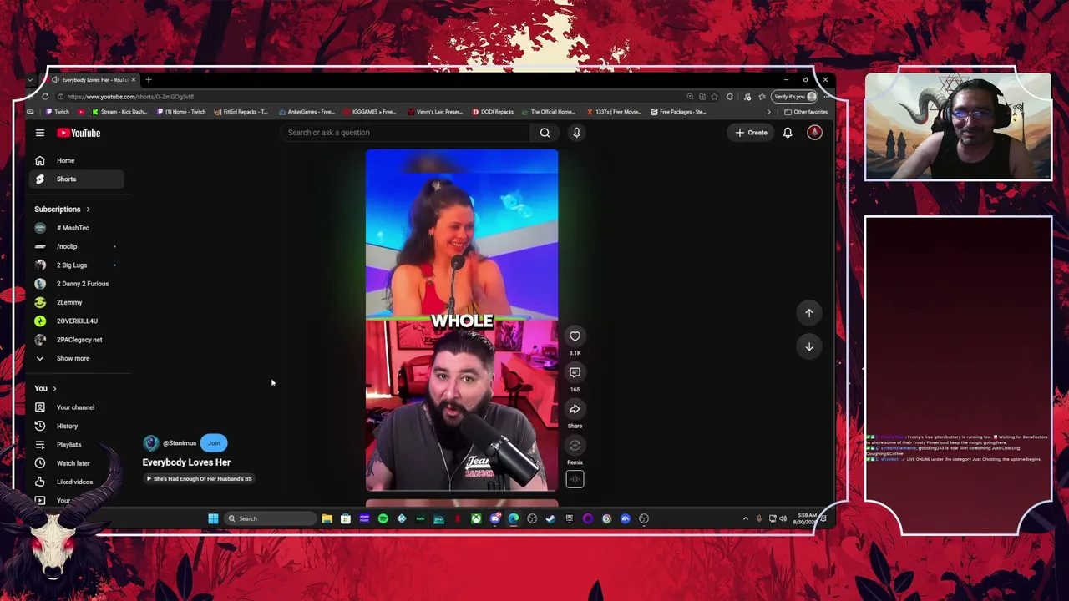
Task: Open the 2 Danny 2 Furious subscription
Action: pos(78,284)
